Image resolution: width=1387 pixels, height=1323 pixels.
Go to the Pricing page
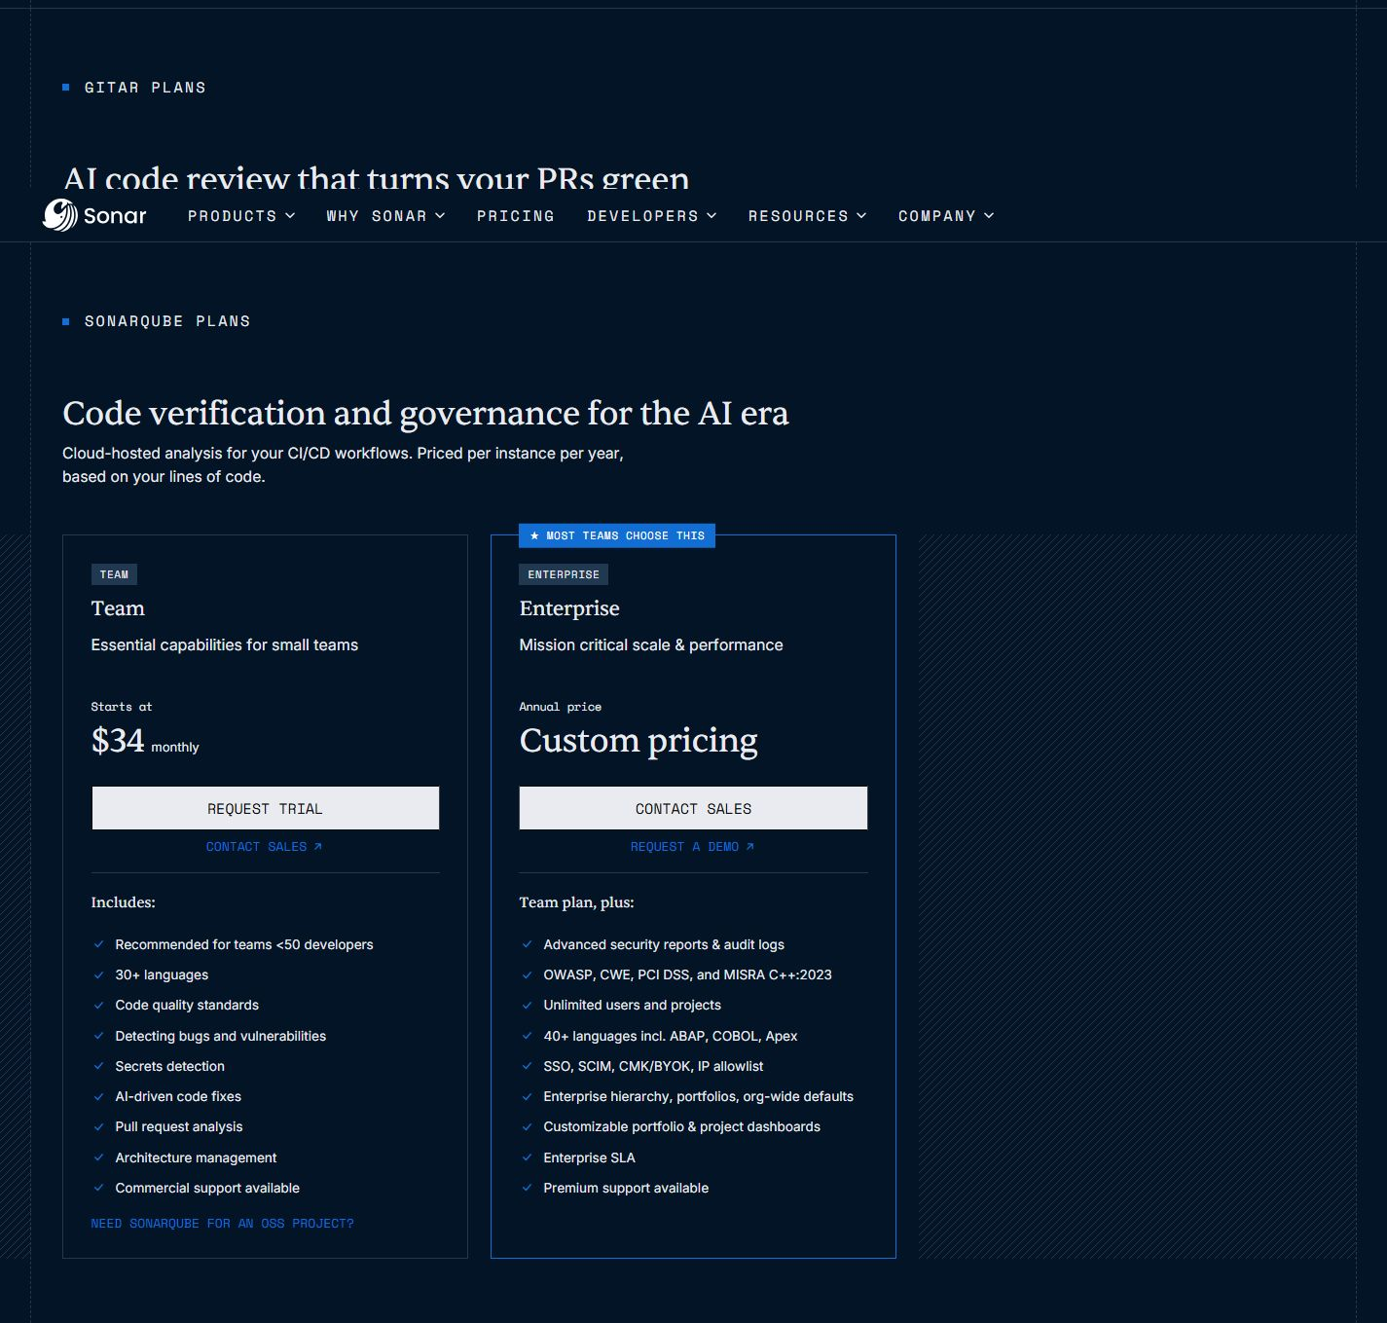click(x=516, y=216)
